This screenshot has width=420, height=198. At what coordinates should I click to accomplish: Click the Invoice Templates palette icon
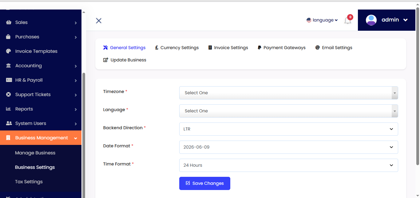(9, 51)
